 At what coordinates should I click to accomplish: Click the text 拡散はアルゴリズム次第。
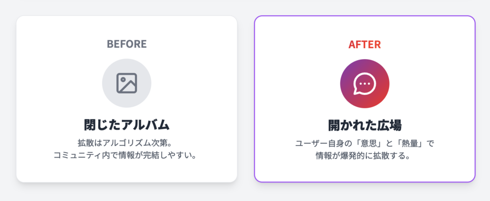126,143
